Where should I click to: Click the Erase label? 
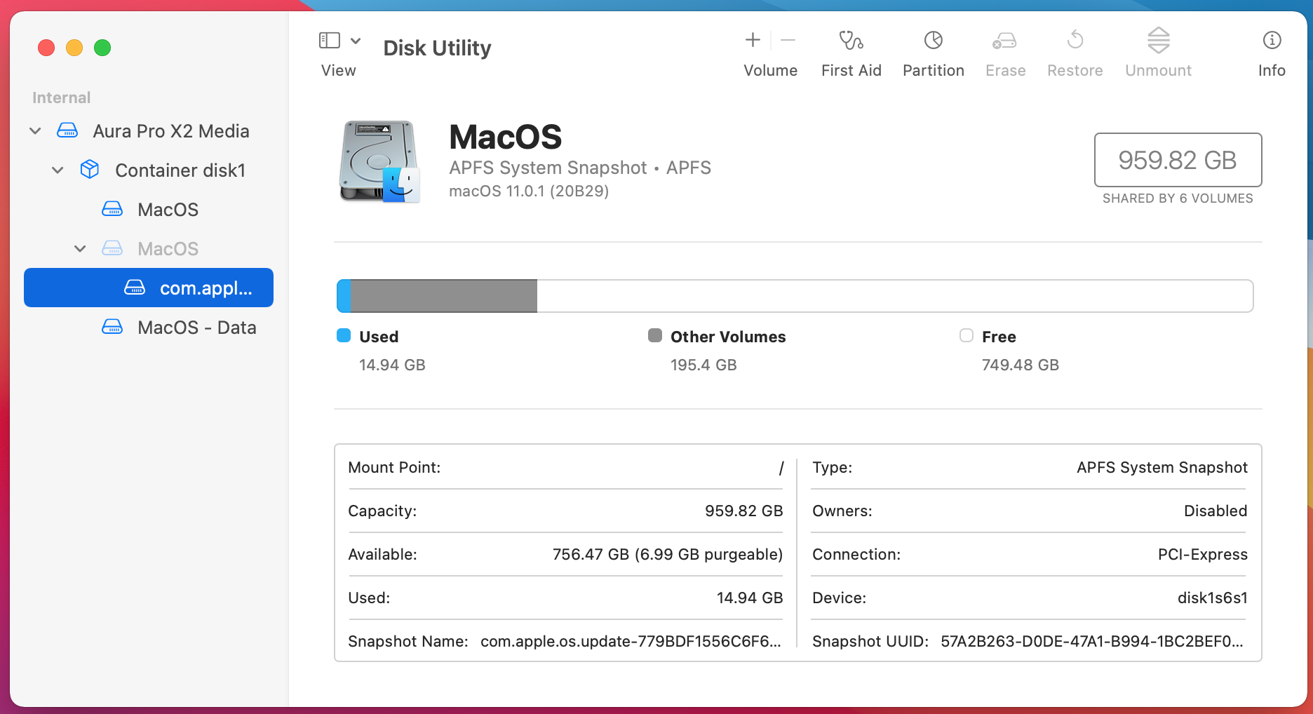pyautogui.click(x=1006, y=70)
